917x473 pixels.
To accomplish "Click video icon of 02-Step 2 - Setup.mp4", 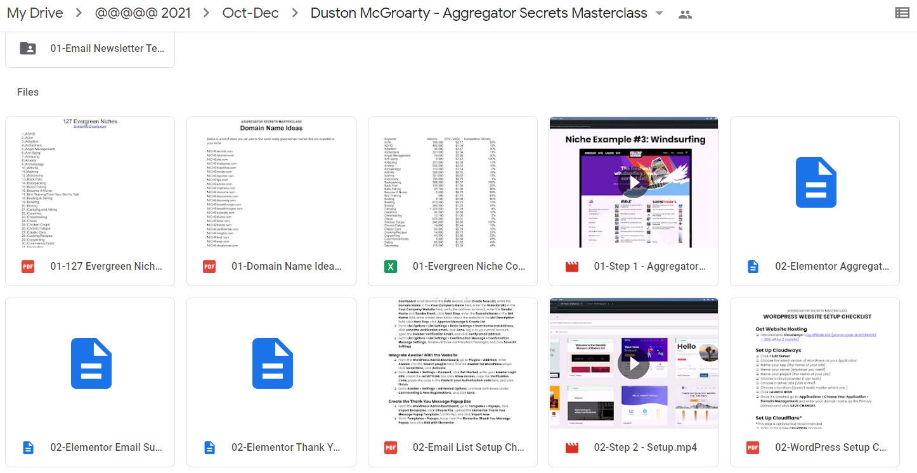I will (572, 448).
